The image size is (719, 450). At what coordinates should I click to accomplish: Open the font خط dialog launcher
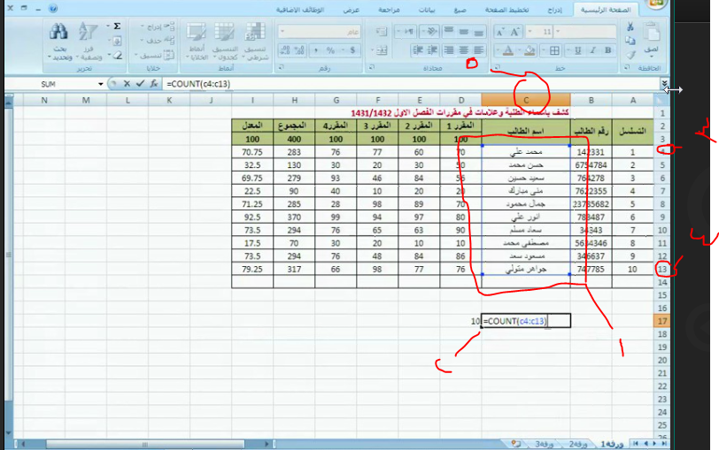tap(497, 68)
